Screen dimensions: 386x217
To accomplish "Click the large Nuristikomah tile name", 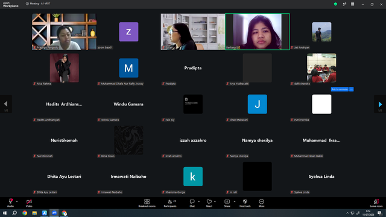I will [65, 140].
